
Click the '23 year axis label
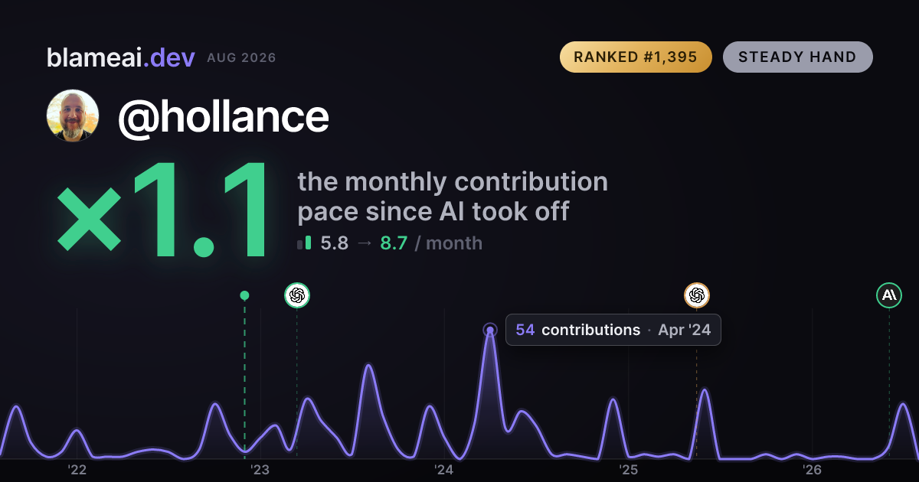click(x=260, y=469)
